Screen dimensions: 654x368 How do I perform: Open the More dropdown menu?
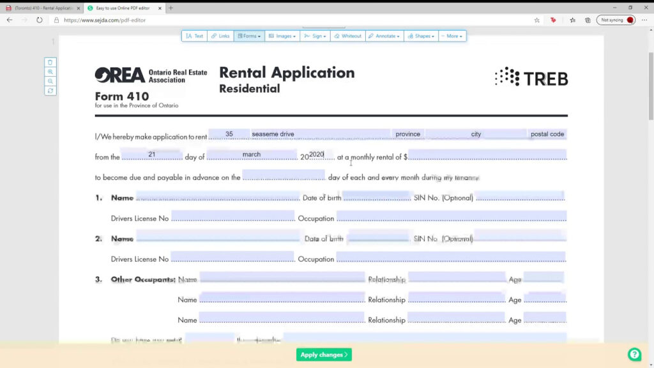pos(452,36)
